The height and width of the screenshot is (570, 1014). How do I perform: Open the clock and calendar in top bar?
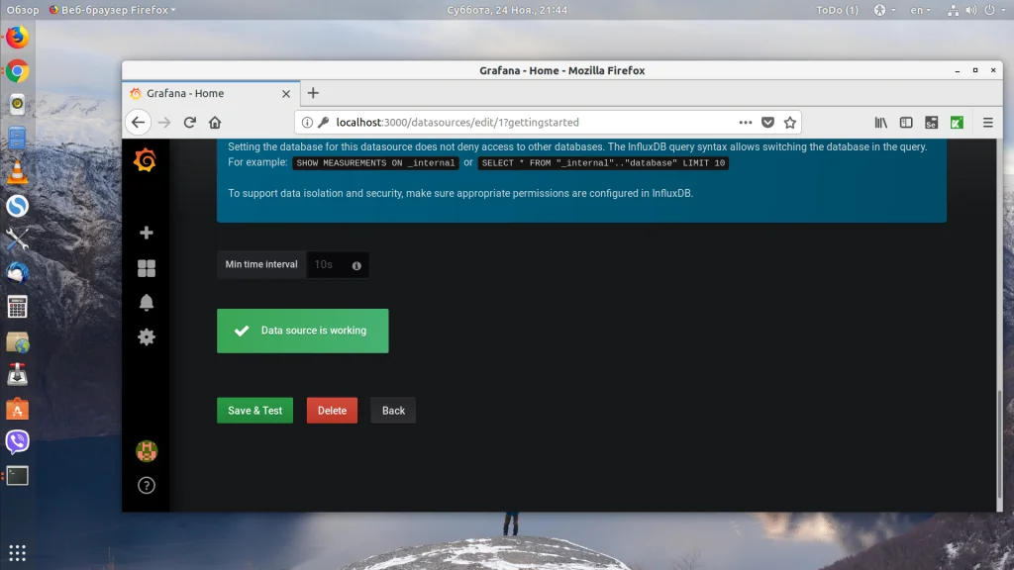pos(507,10)
